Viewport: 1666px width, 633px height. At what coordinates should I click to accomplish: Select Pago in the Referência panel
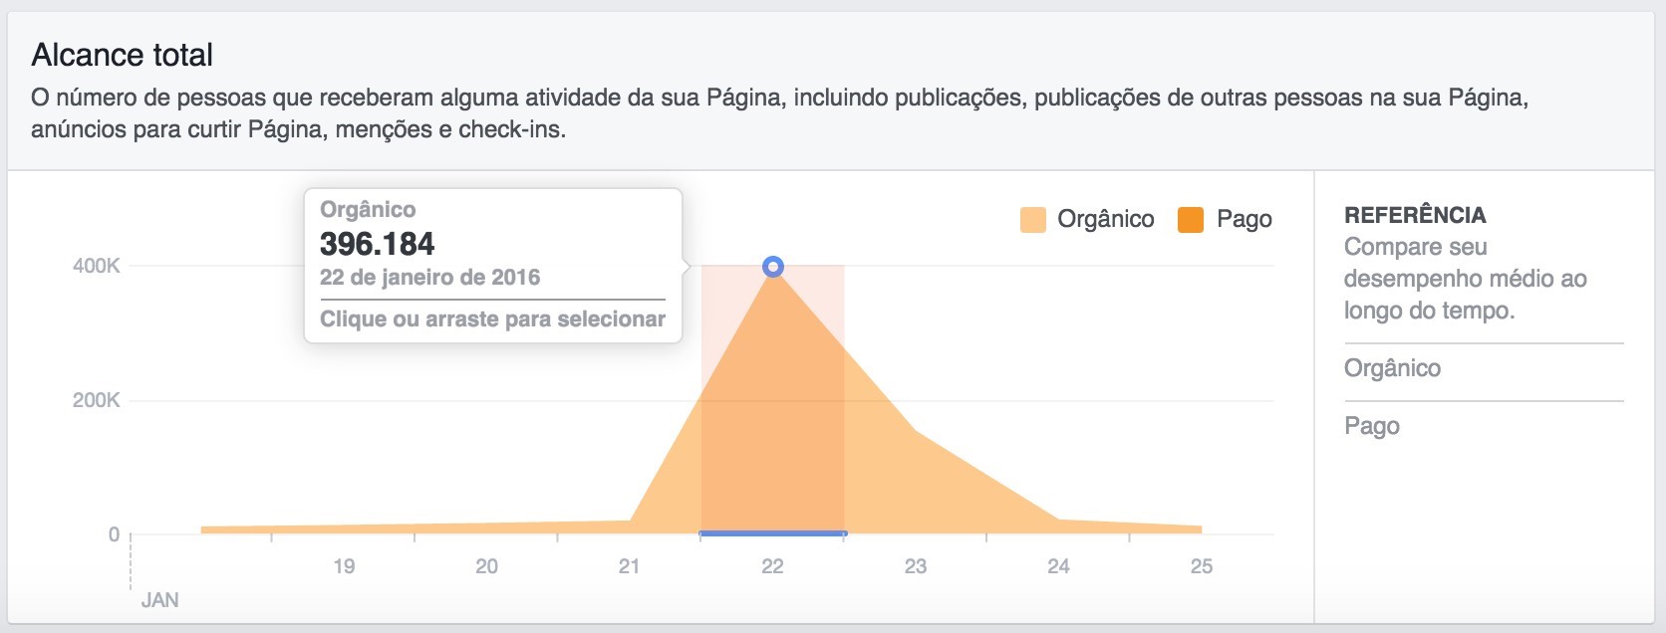coord(1372,426)
